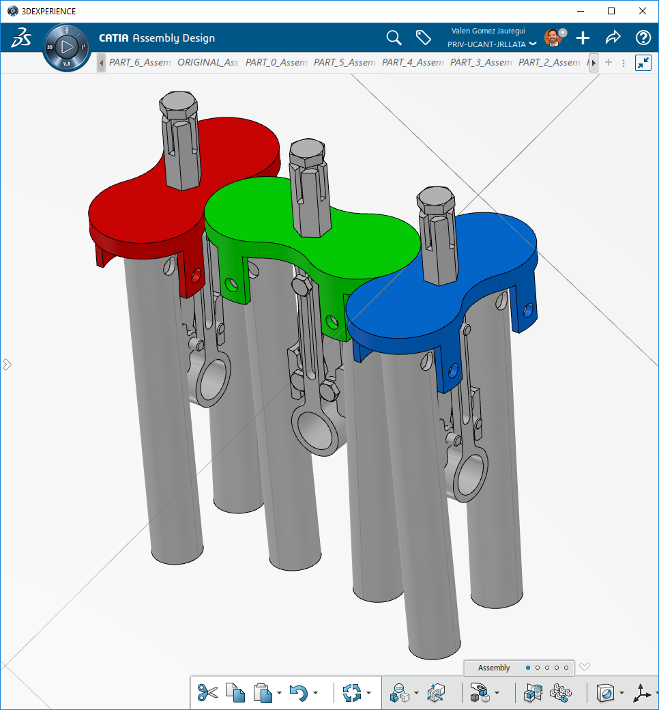This screenshot has height=710, width=659.
Task: Select the Assembly action bar section tab
Action: click(x=494, y=668)
